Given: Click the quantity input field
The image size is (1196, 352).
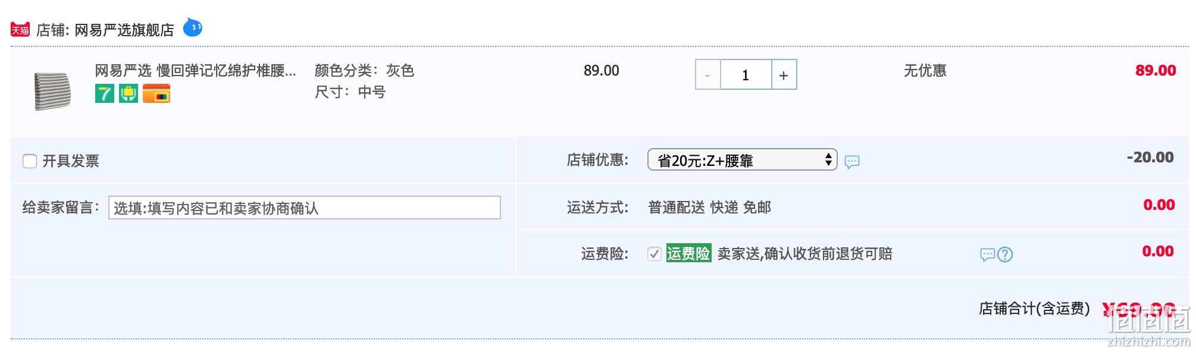Looking at the screenshot, I should 746,75.
